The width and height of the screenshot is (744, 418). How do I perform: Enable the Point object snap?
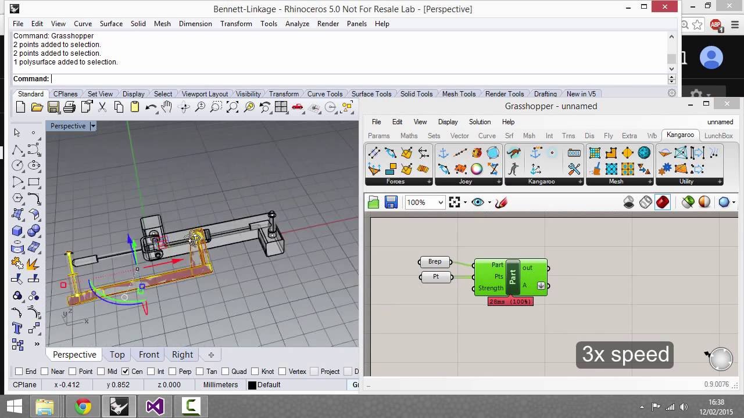[73, 372]
